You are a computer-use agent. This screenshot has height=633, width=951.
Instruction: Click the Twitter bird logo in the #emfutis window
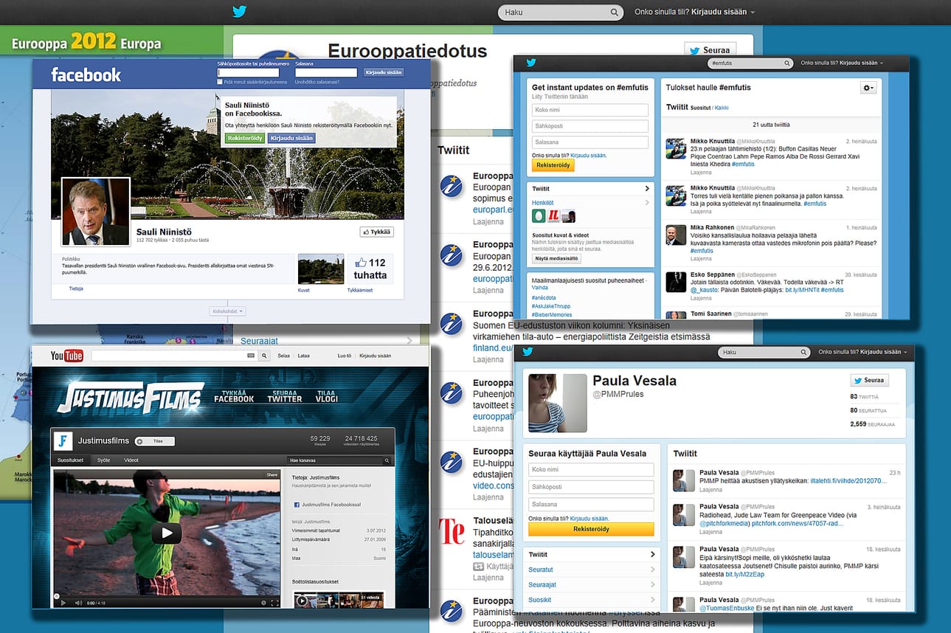[531, 63]
